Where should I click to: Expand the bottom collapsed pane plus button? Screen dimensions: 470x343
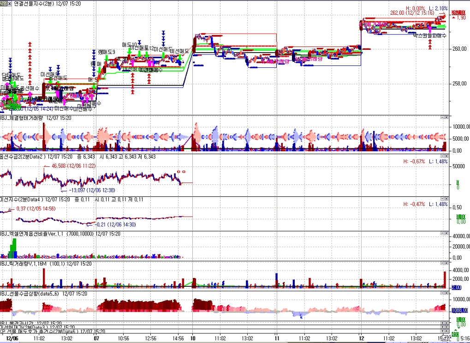coord(441,331)
